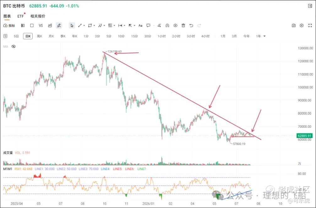Expand the Fibonacci tool options arrow
Image resolution: width=316 pixels, height=208 pixels.
pos(114,26)
